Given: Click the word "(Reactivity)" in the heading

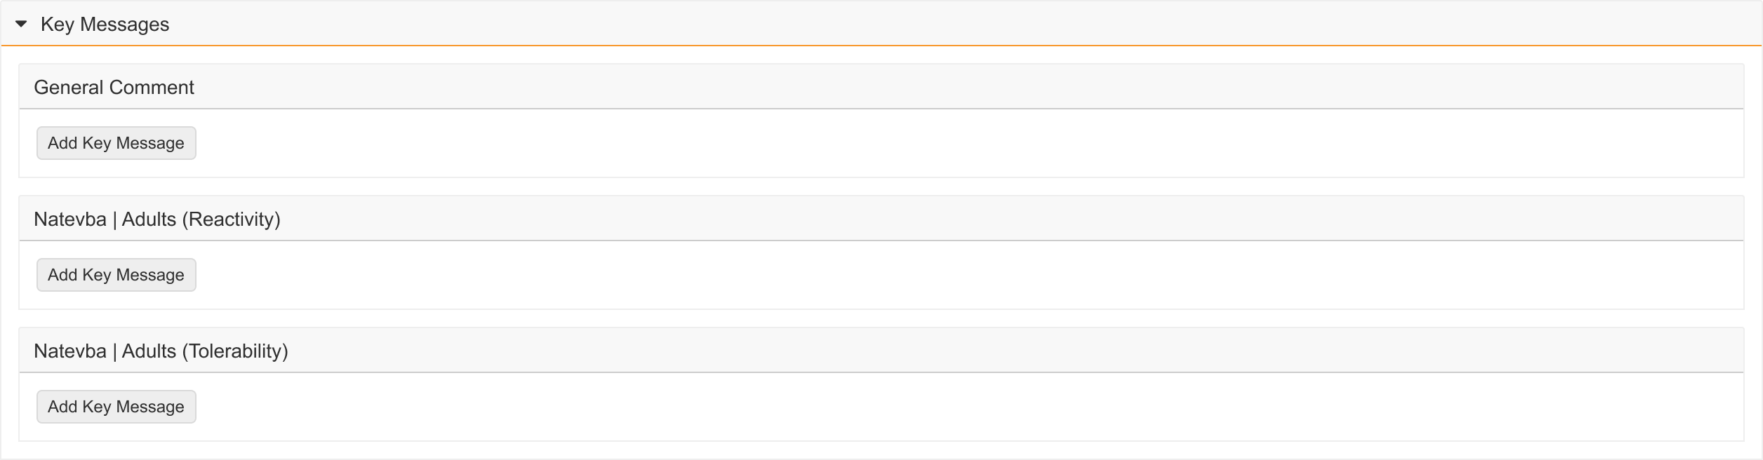Looking at the screenshot, I should (231, 219).
